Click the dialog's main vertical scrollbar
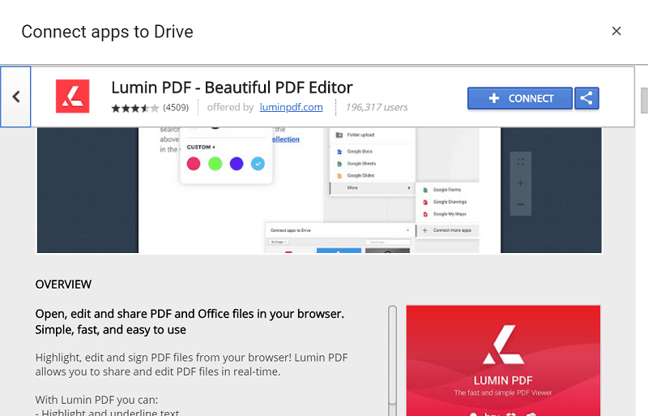 coord(644,101)
